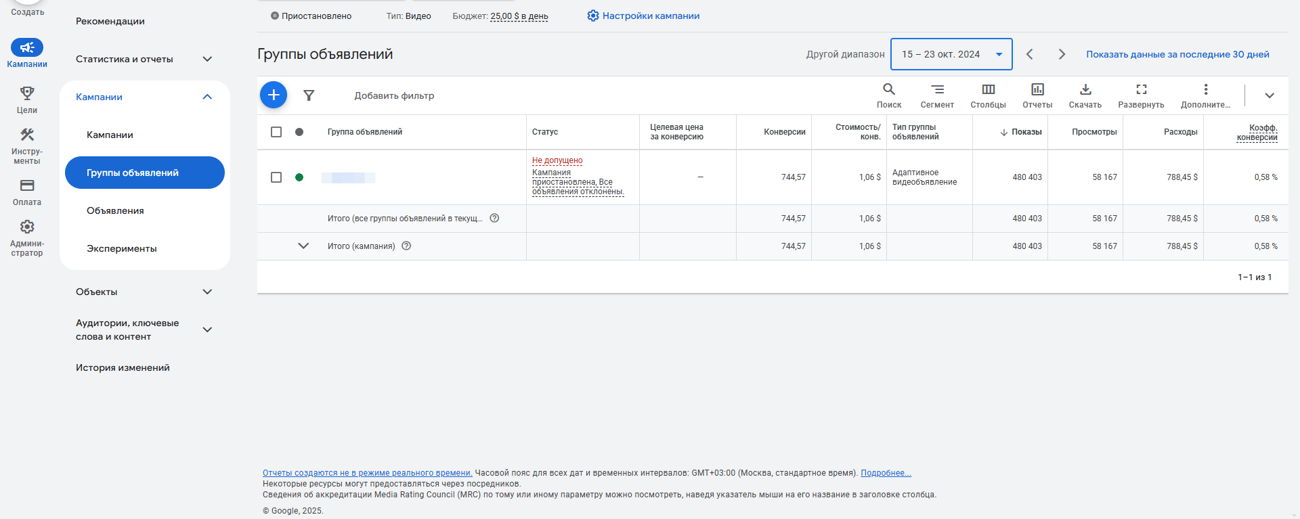Expand table with Развернуть icon

(x=1141, y=95)
